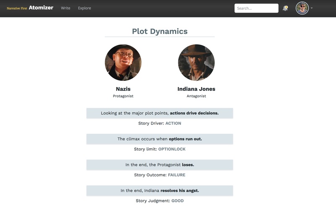Go to Narrative First Atomizer home logo
Viewport: 336px width, 217px height.
[30, 8]
